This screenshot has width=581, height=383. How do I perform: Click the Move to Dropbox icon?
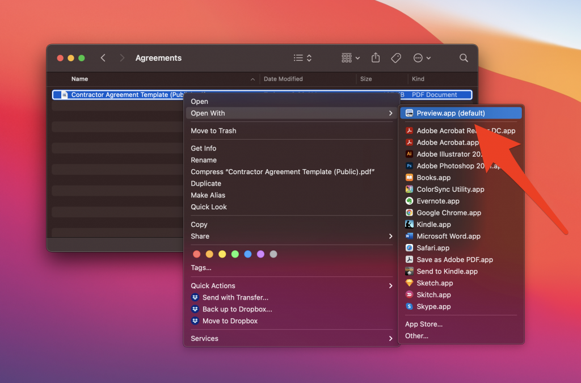[x=195, y=321]
